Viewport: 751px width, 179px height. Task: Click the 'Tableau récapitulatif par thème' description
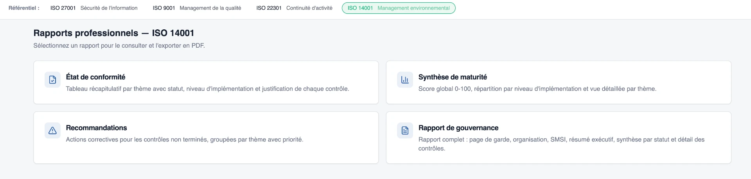207,89
